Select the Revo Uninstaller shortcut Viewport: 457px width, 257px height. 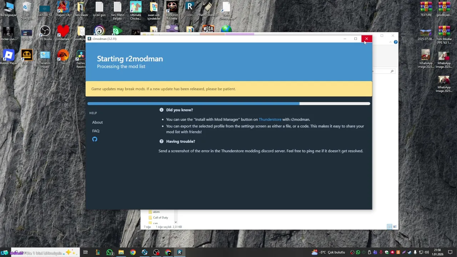(226, 11)
